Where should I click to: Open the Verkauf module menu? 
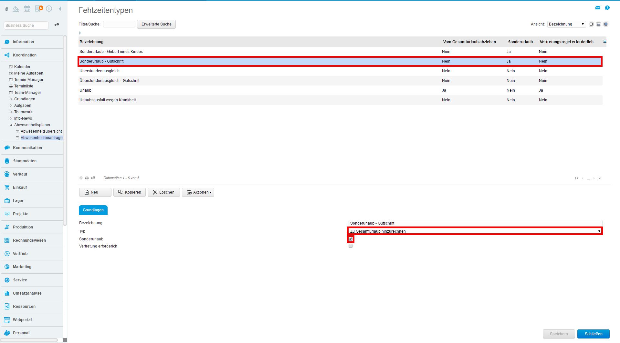tap(32, 174)
